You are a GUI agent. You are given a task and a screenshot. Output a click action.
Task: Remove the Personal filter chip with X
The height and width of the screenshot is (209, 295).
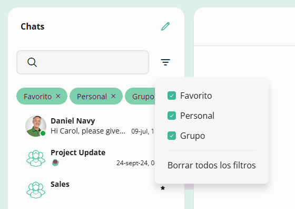pyautogui.click(x=113, y=96)
